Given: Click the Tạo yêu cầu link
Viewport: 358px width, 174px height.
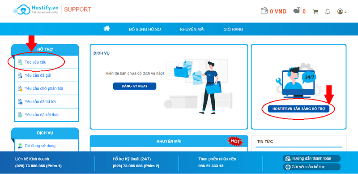Looking at the screenshot, I should [35, 62].
